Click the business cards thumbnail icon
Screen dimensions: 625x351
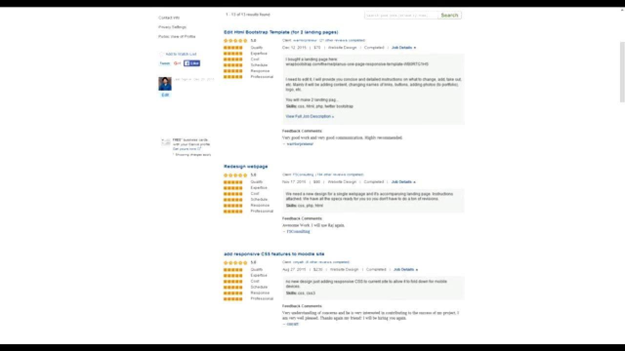[166, 142]
